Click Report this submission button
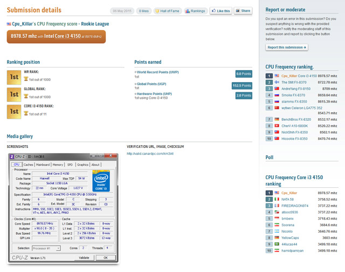Image resolution: width=345 pixels, height=272 pixels. pyautogui.click(x=287, y=47)
